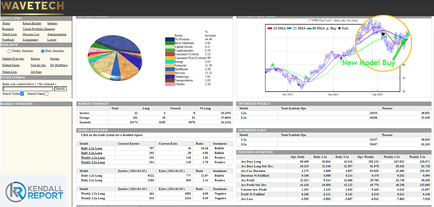This screenshot has height=207, width=434.
Task: Click the Technology legend swatch
Action: 170,77
